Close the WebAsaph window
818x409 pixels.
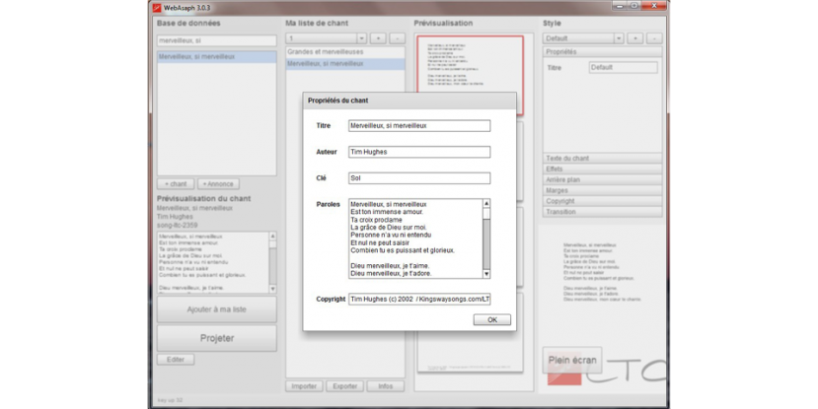point(653,6)
